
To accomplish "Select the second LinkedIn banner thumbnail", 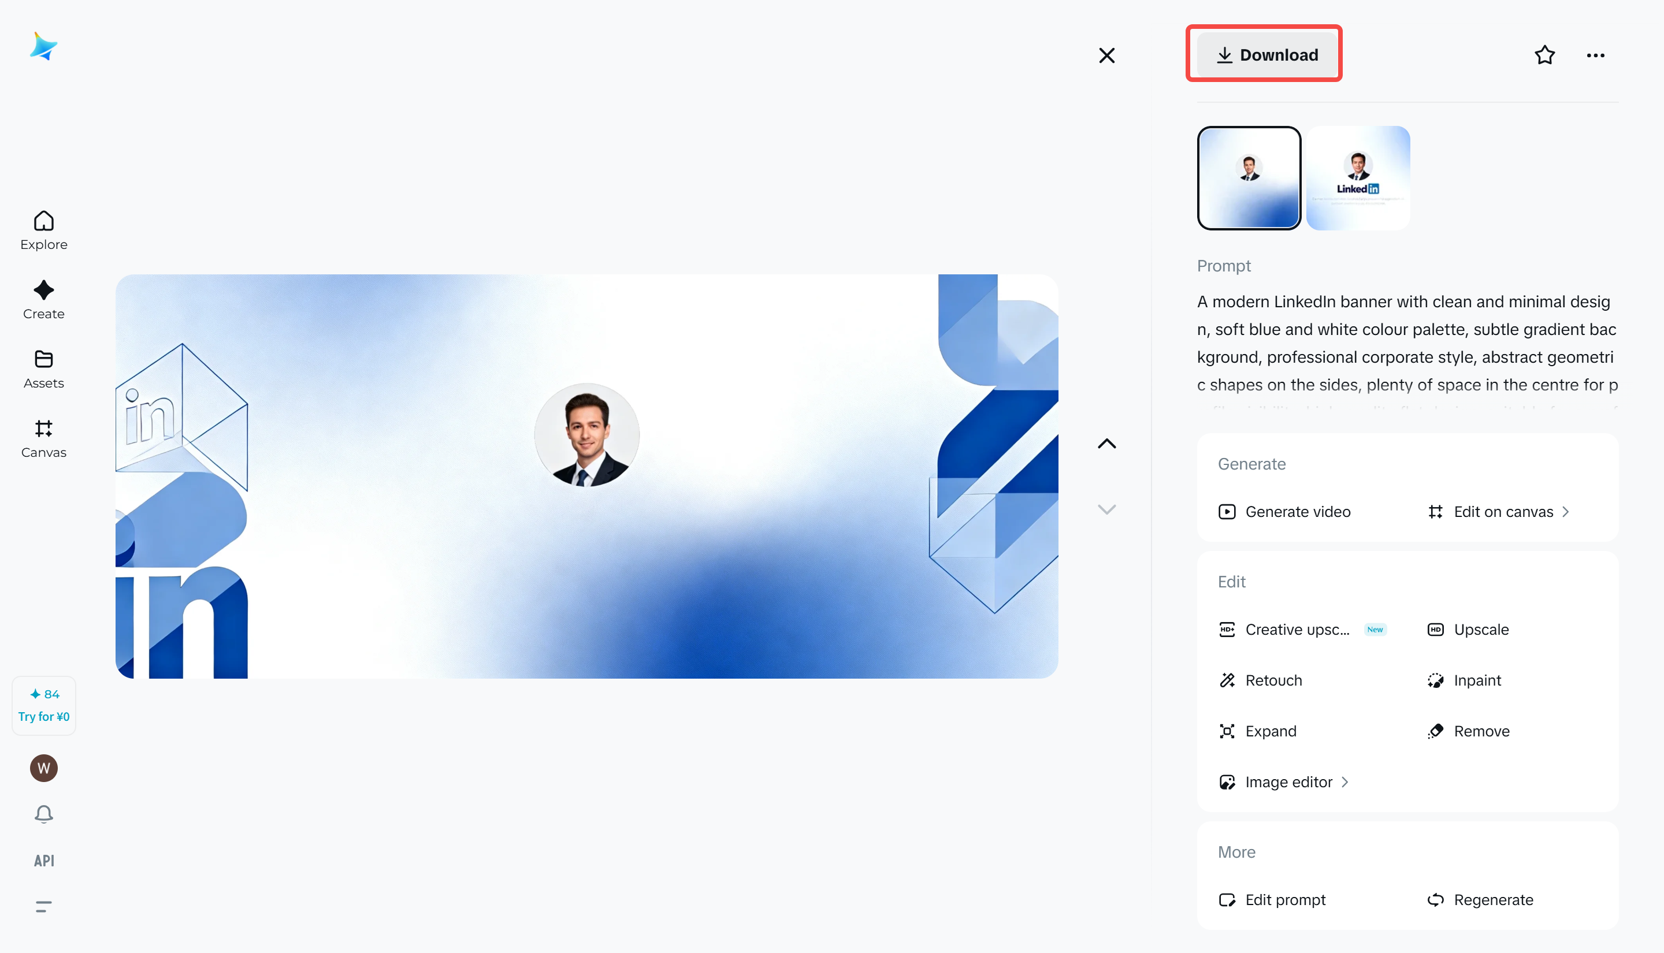I will tap(1358, 177).
